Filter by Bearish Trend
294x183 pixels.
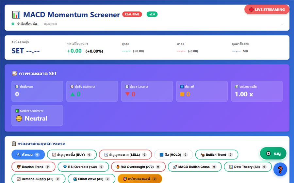(33, 167)
